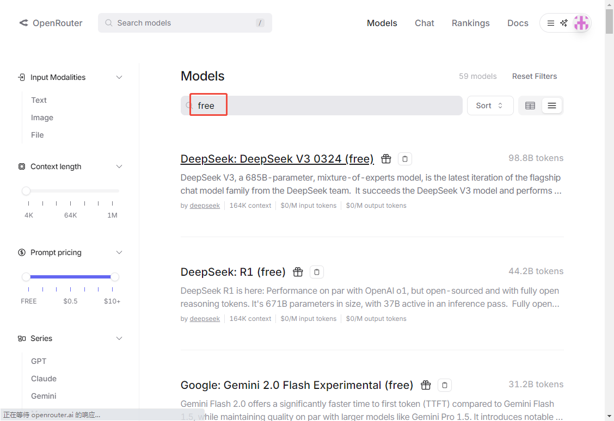Switch to table view layout icon

tap(530, 106)
